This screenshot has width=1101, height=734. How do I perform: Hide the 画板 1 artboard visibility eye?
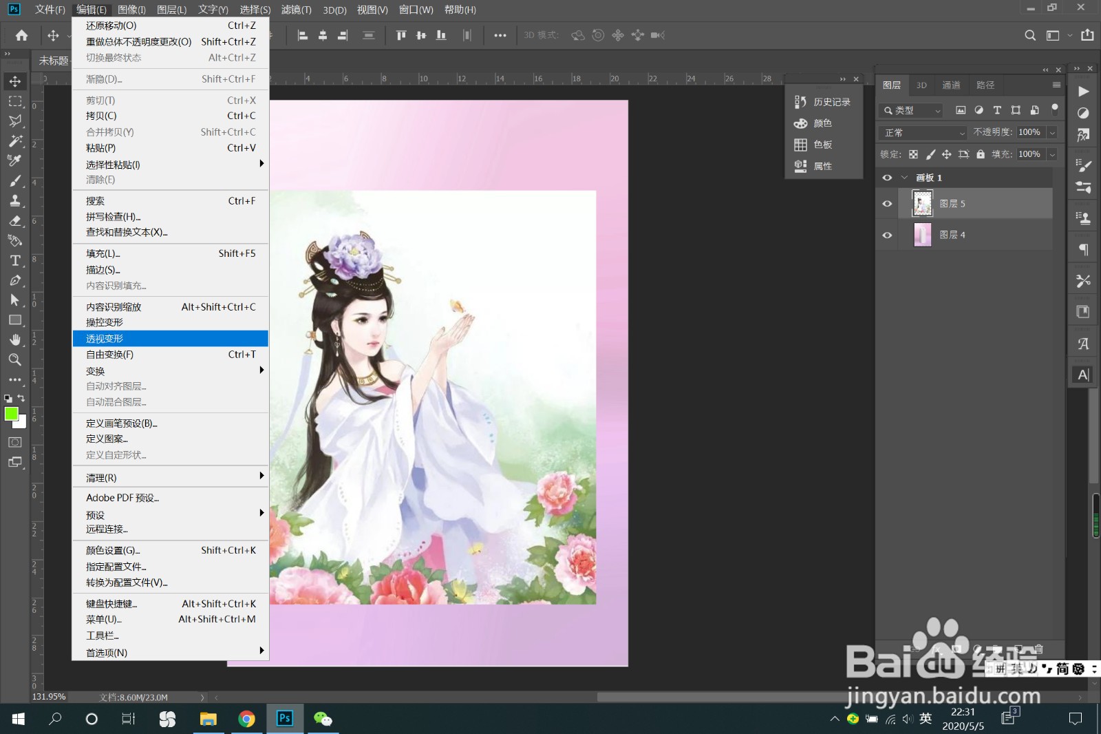click(887, 178)
